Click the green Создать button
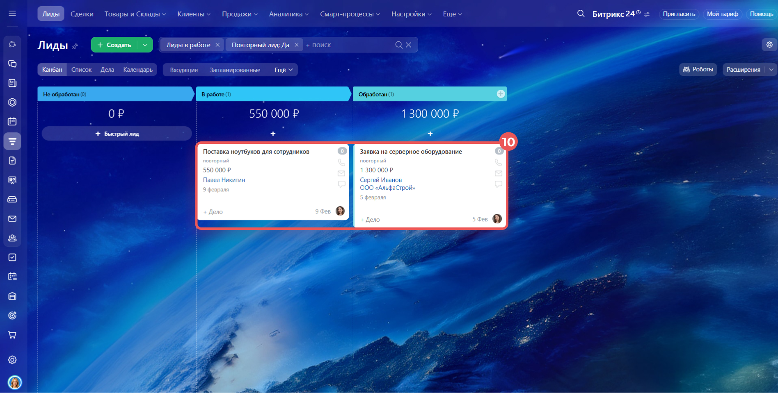The image size is (778, 393). coord(114,45)
